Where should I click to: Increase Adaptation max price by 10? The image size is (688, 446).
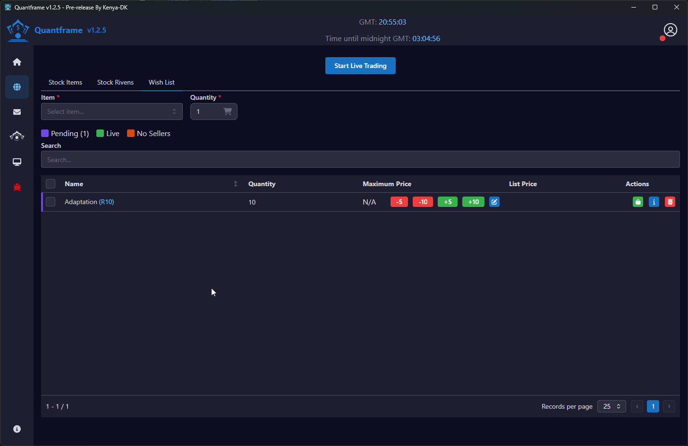[474, 202]
